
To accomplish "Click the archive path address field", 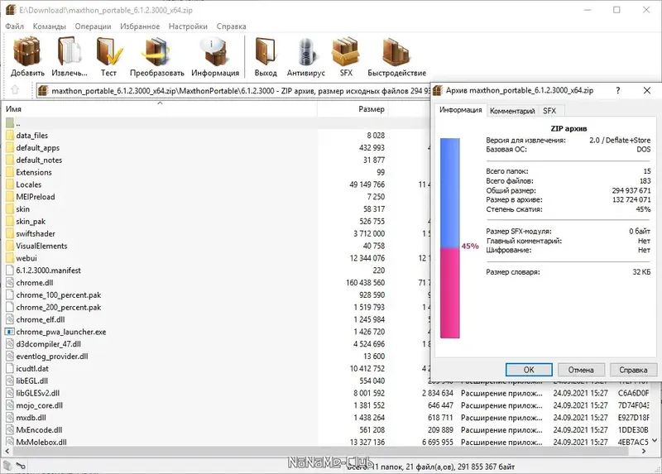I will point(233,91).
